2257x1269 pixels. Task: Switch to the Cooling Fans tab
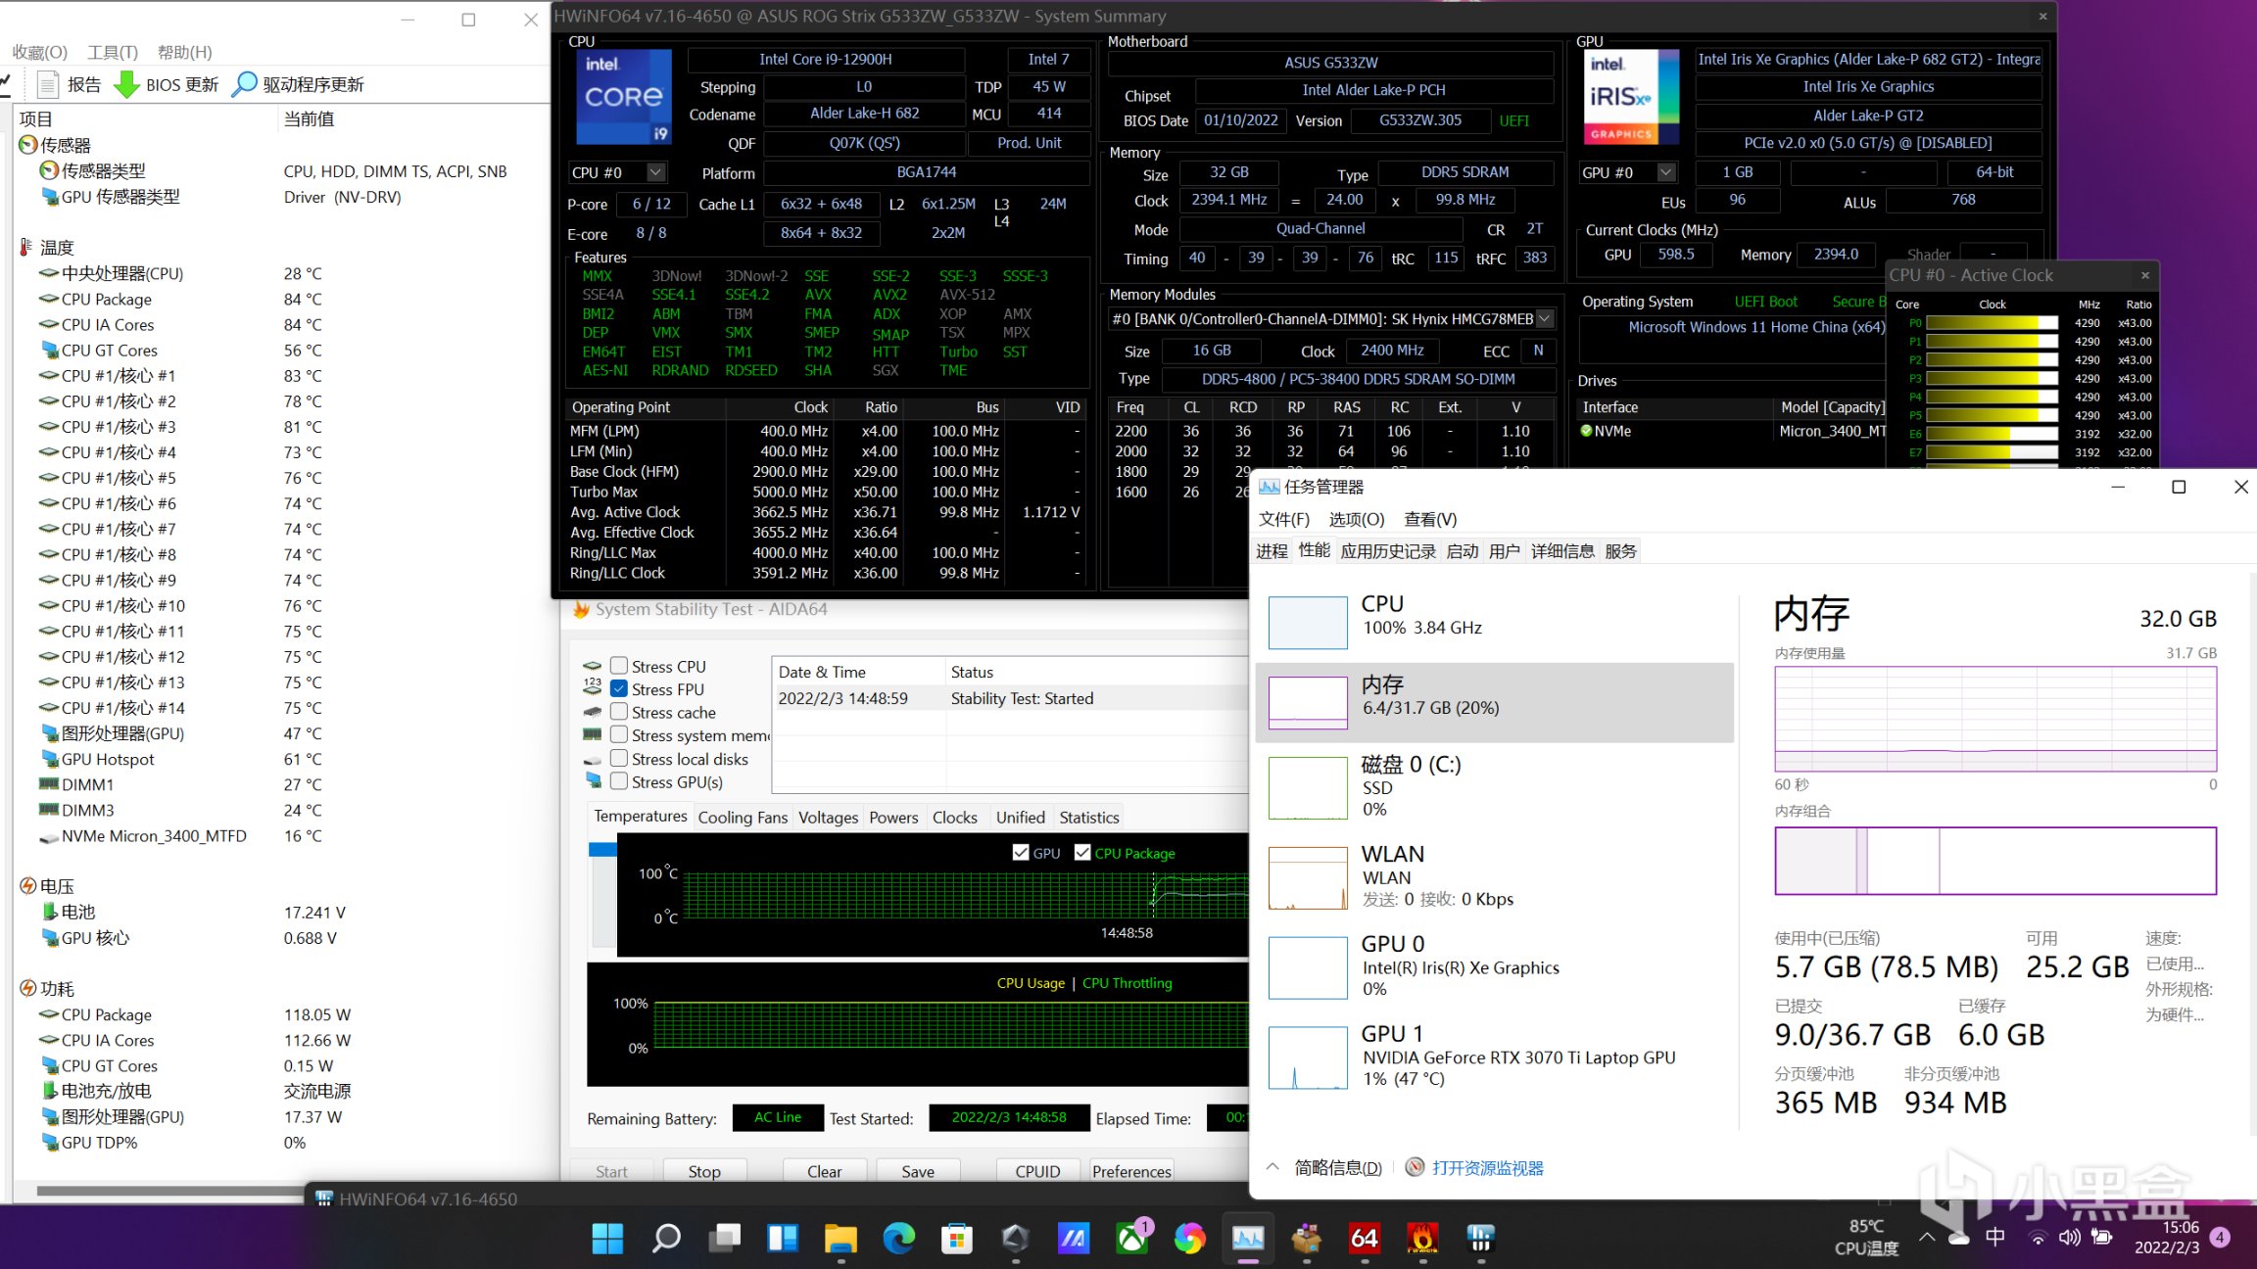[743, 818]
